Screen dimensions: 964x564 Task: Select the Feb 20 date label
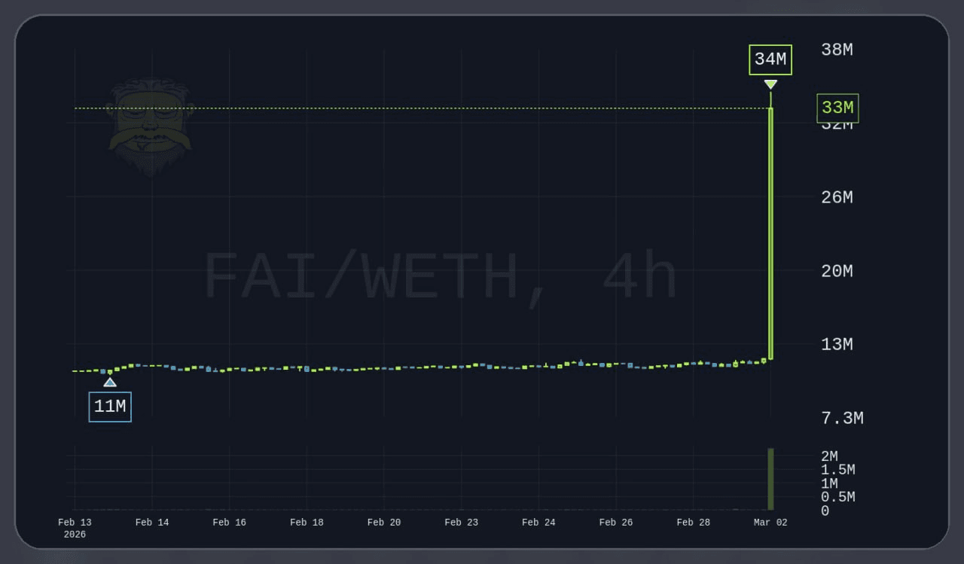383,521
